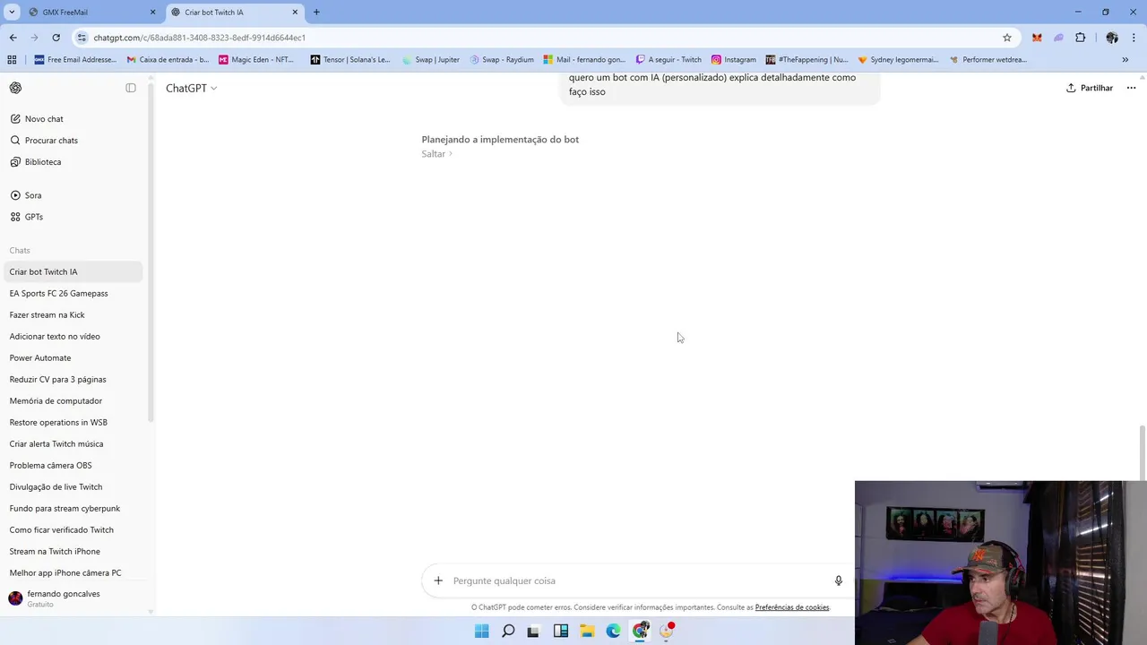1147x645 pixels.
Task: Open the apps grid in bookmarks bar
Action: tap(12, 60)
